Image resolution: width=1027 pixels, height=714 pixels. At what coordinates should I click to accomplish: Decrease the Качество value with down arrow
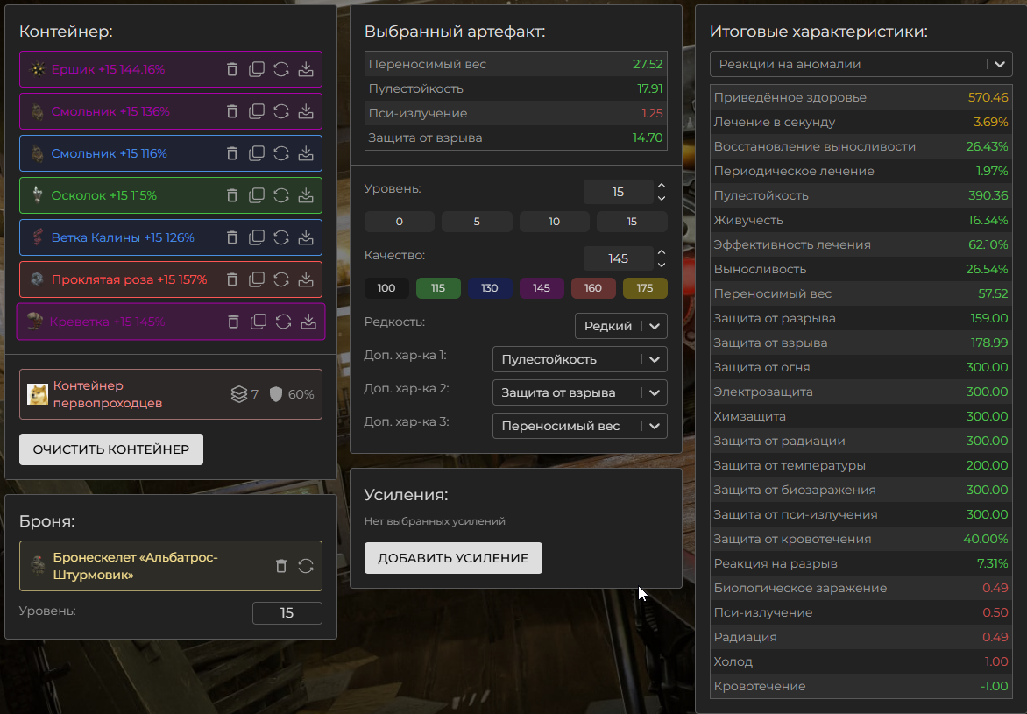662,265
